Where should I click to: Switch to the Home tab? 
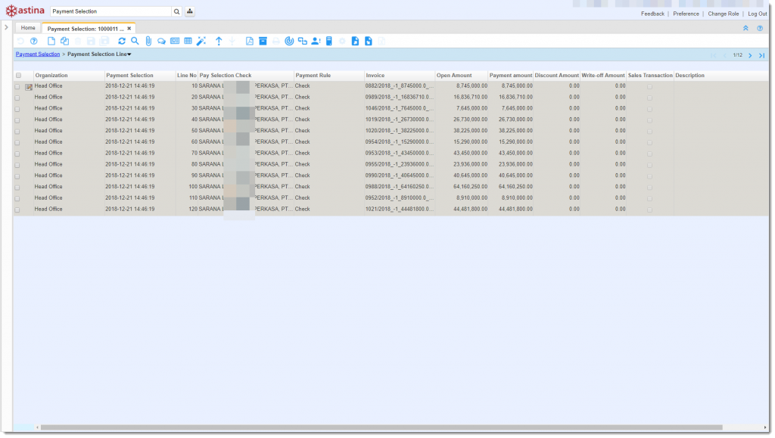click(28, 28)
